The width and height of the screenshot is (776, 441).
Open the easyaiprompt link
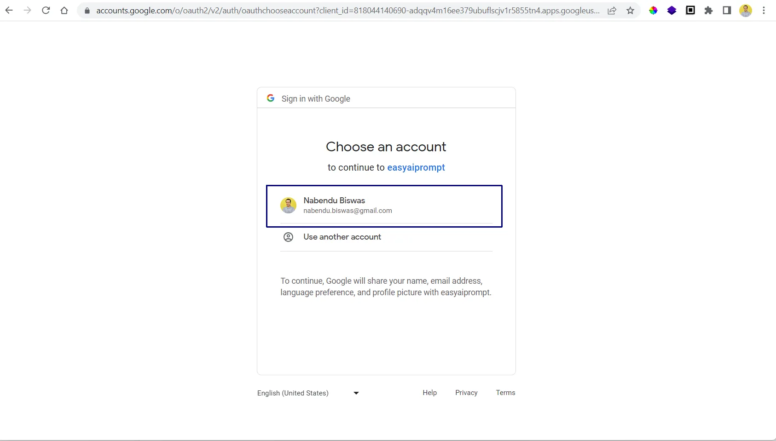(x=416, y=167)
